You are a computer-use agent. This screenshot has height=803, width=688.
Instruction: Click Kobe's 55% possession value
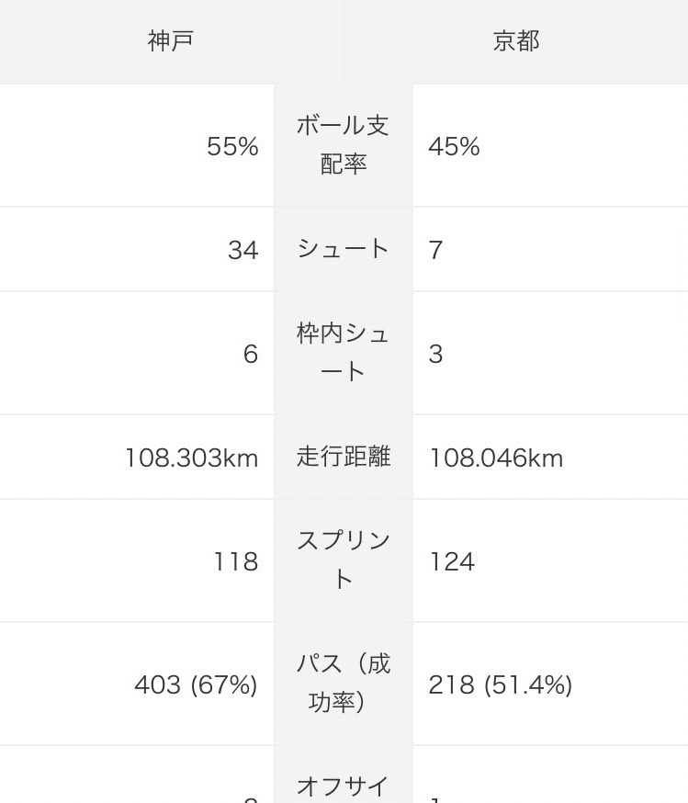click(232, 147)
